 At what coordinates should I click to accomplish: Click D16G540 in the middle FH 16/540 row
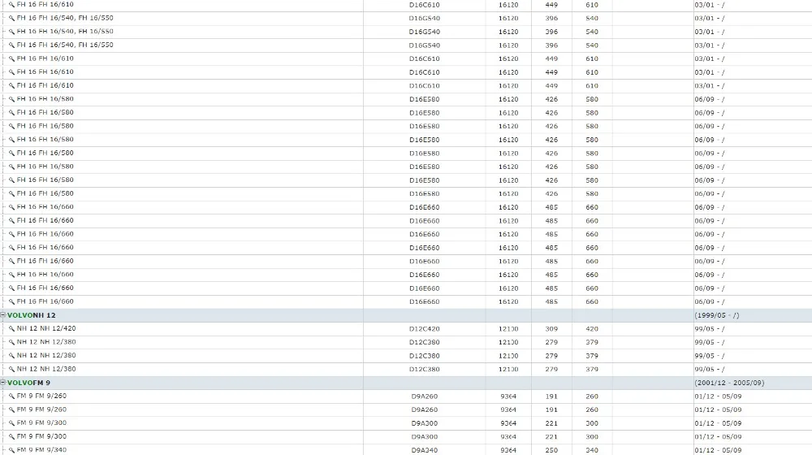coord(424,32)
